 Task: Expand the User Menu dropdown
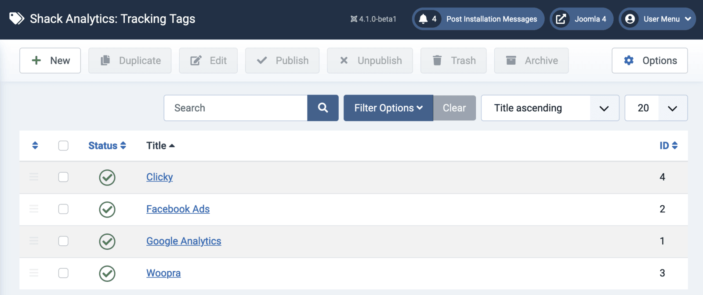click(x=657, y=19)
